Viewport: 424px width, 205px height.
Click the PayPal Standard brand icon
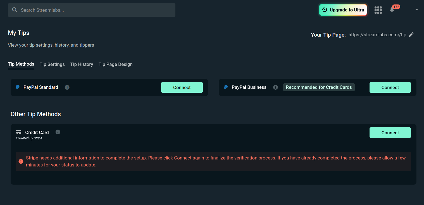click(x=17, y=87)
